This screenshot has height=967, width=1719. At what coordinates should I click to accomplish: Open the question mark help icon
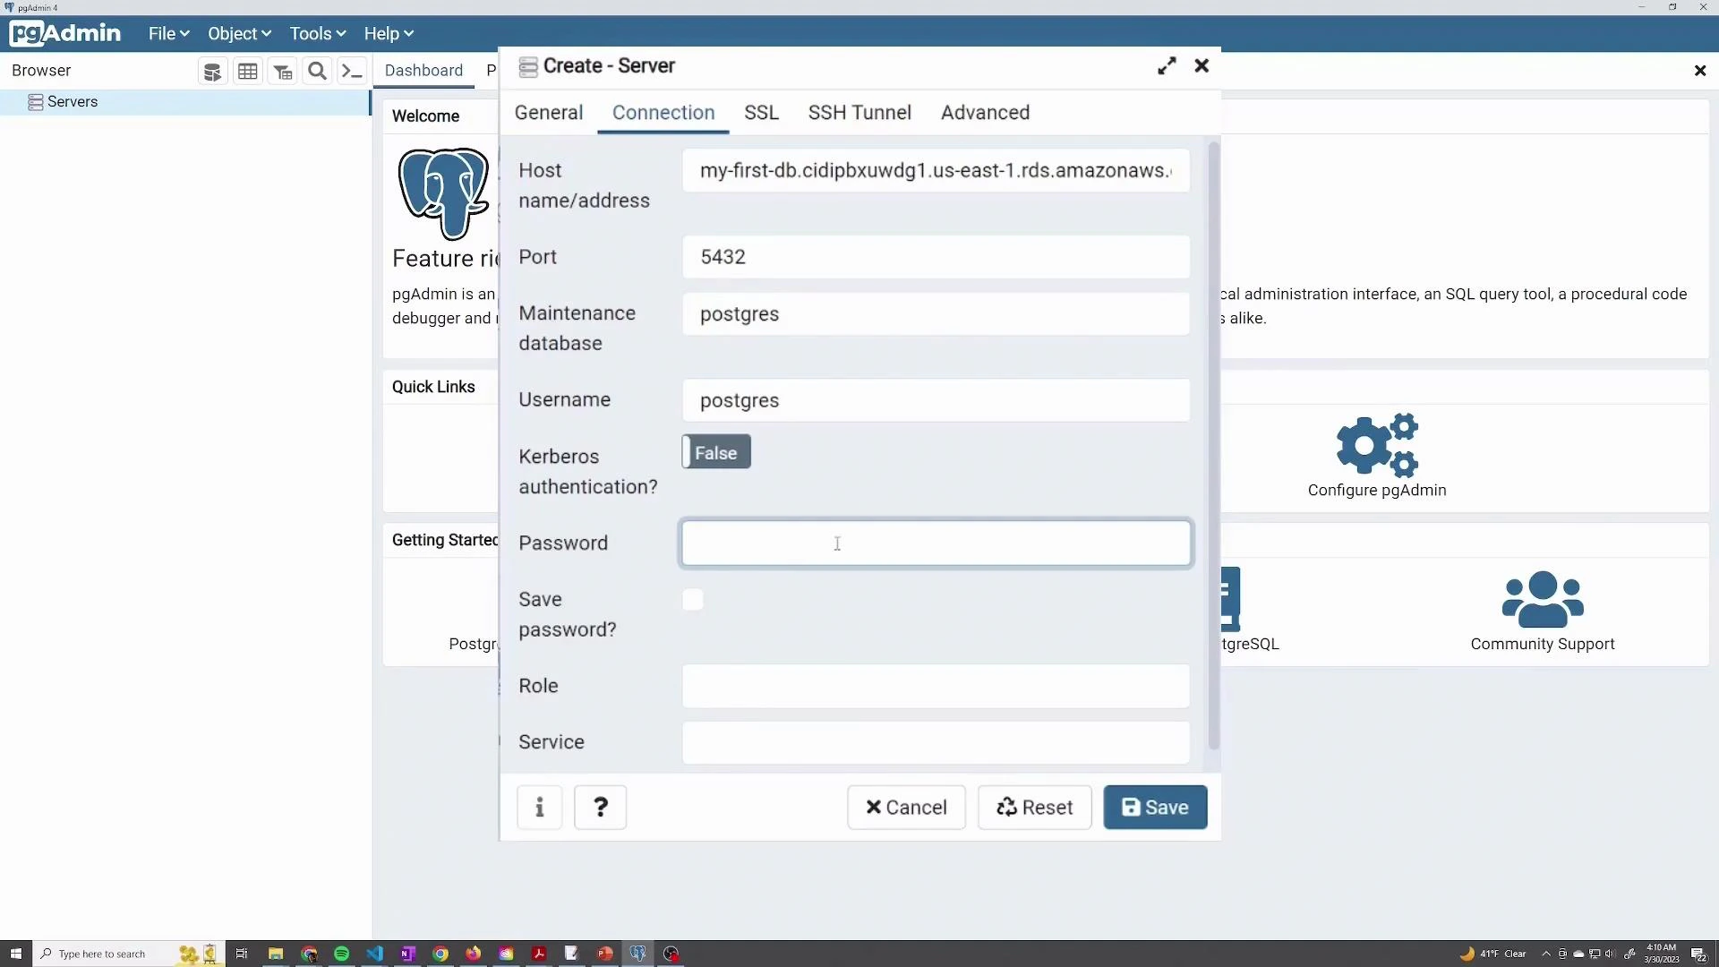[x=599, y=807]
